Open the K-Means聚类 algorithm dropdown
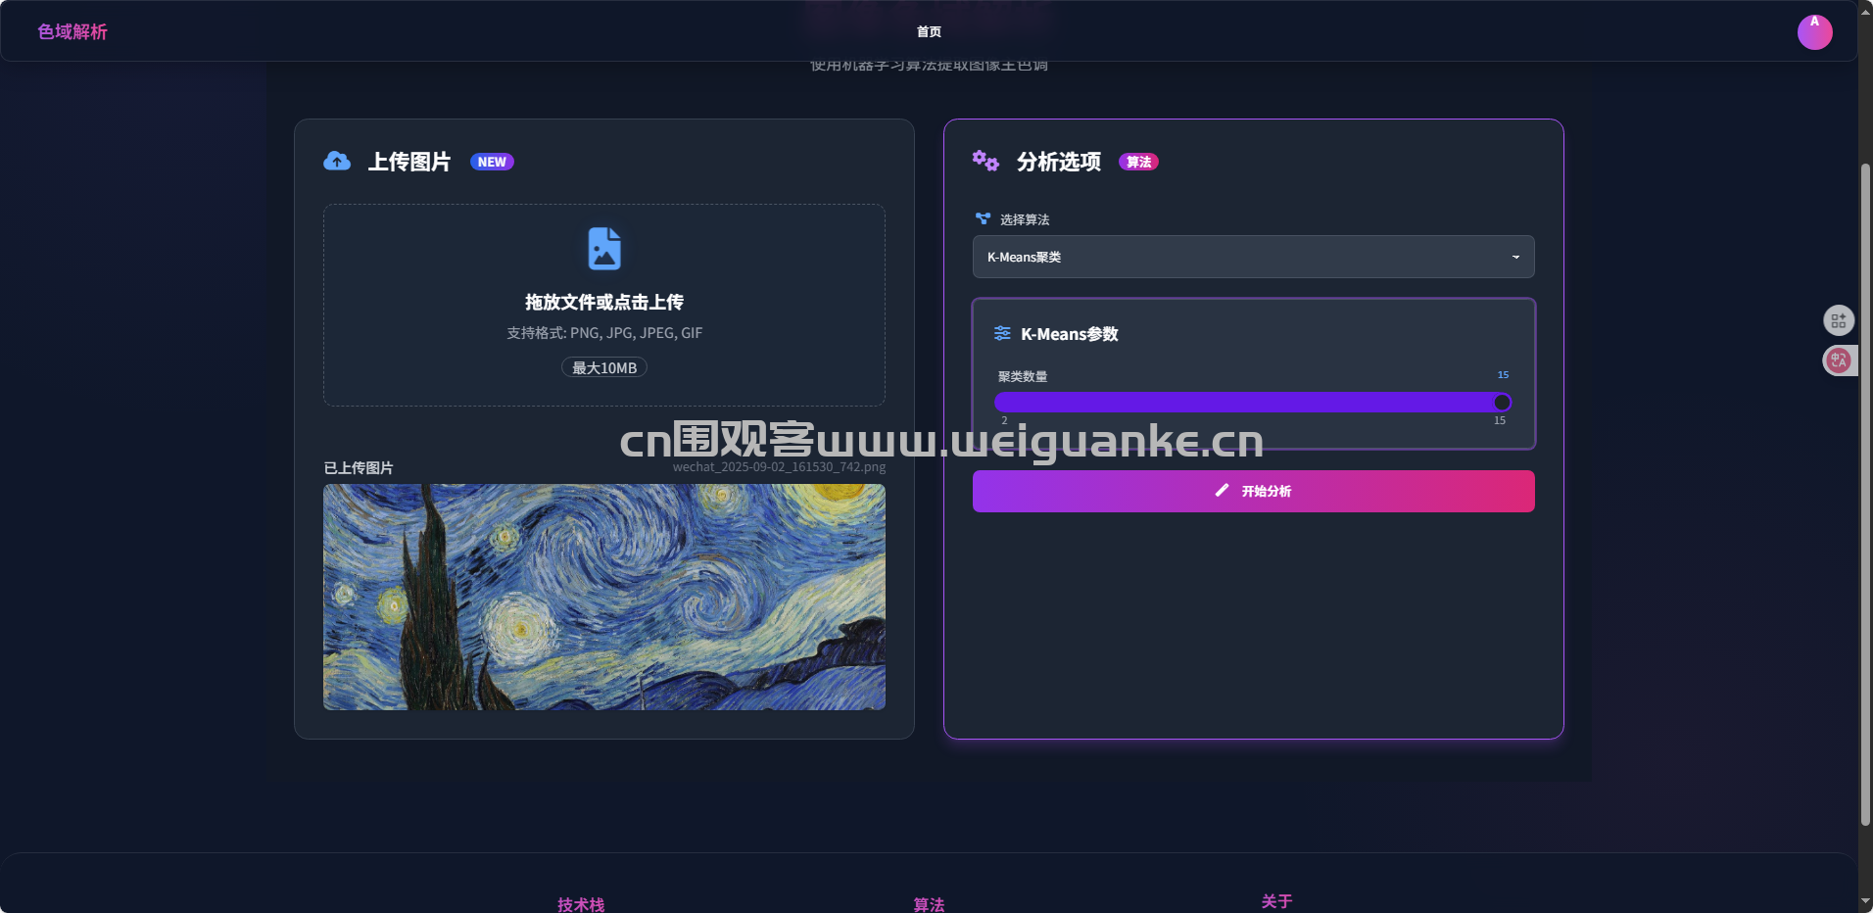The image size is (1873, 913). click(1253, 257)
